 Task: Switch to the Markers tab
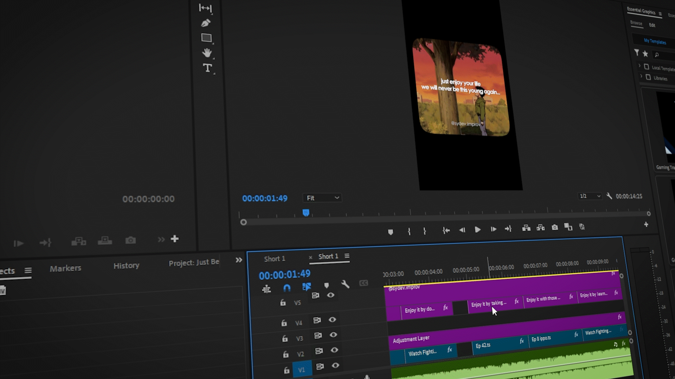[x=65, y=268]
